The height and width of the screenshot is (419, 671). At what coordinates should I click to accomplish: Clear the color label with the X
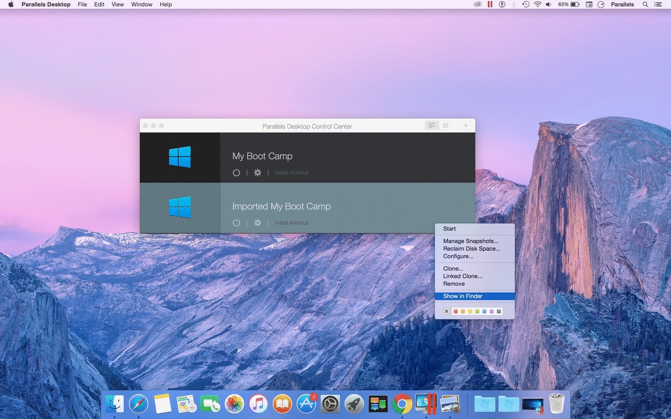point(446,311)
